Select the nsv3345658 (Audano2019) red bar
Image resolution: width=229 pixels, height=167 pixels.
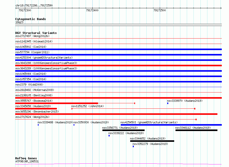point(36,109)
